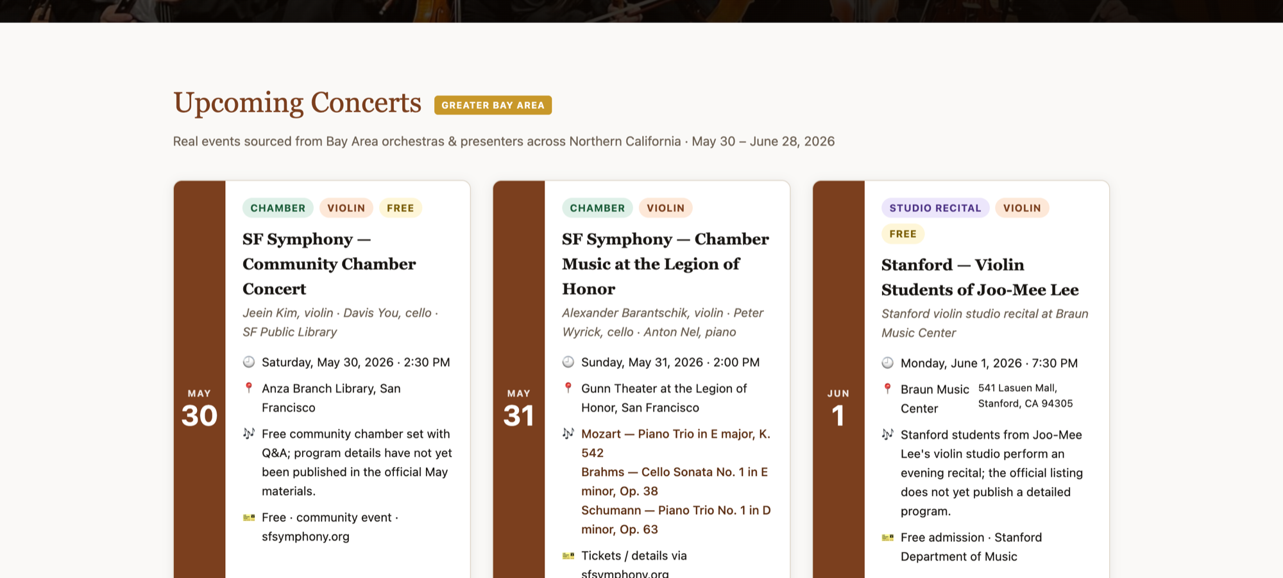Select the Chamber tag on the May 30 card
Screen dimensions: 1283x578
pyautogui.click(x=278, y=208)
